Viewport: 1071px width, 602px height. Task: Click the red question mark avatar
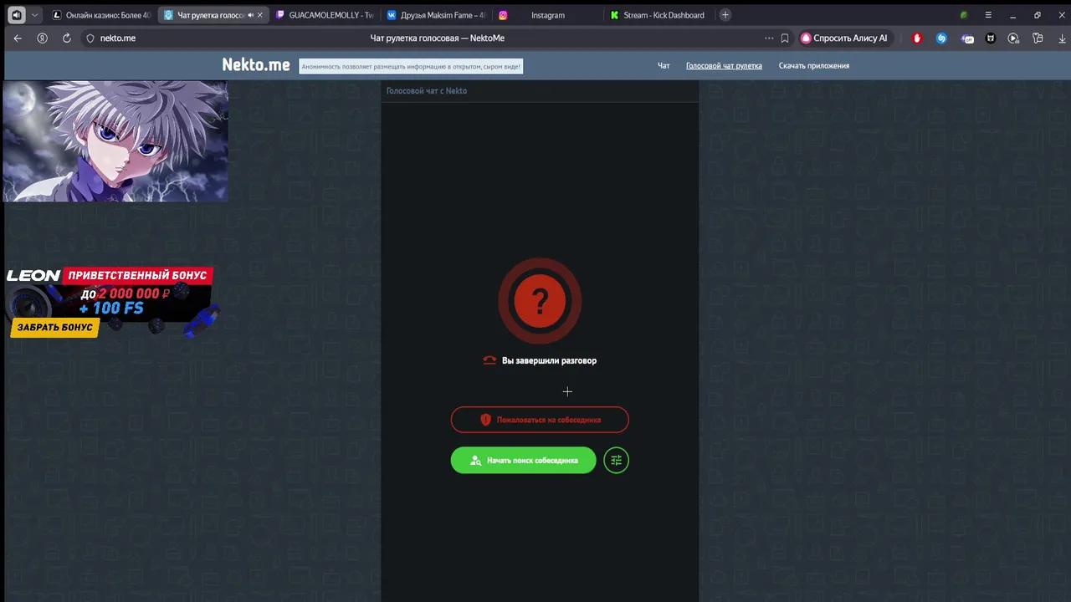pos(540,301)
